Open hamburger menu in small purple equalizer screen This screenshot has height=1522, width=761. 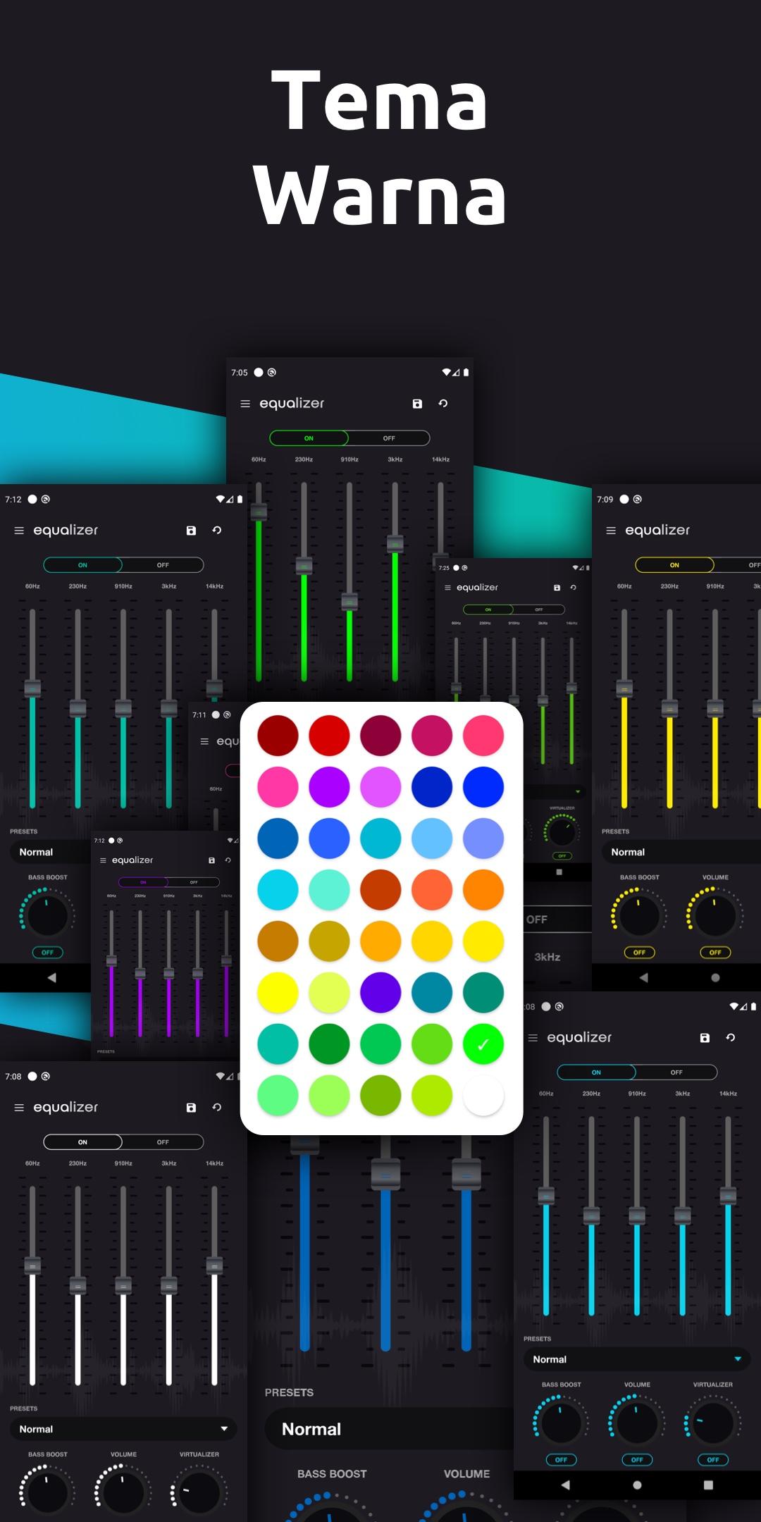(x=103, y=860)
